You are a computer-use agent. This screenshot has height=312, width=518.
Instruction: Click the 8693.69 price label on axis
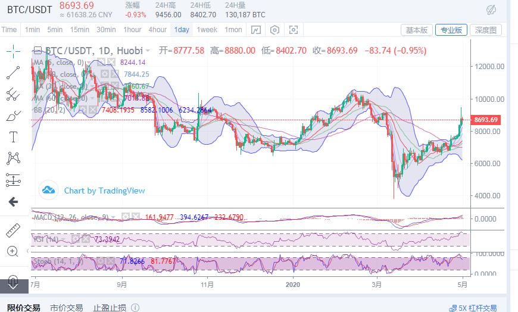(x=485, y=120)
